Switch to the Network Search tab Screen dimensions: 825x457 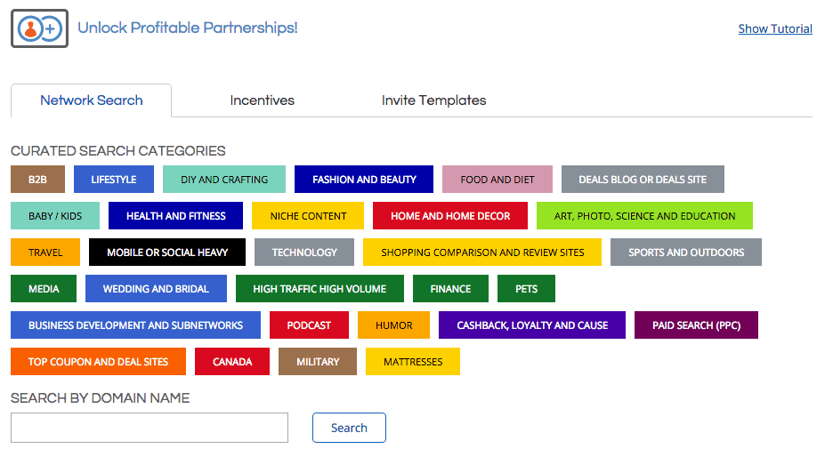(x=91, y=100)
